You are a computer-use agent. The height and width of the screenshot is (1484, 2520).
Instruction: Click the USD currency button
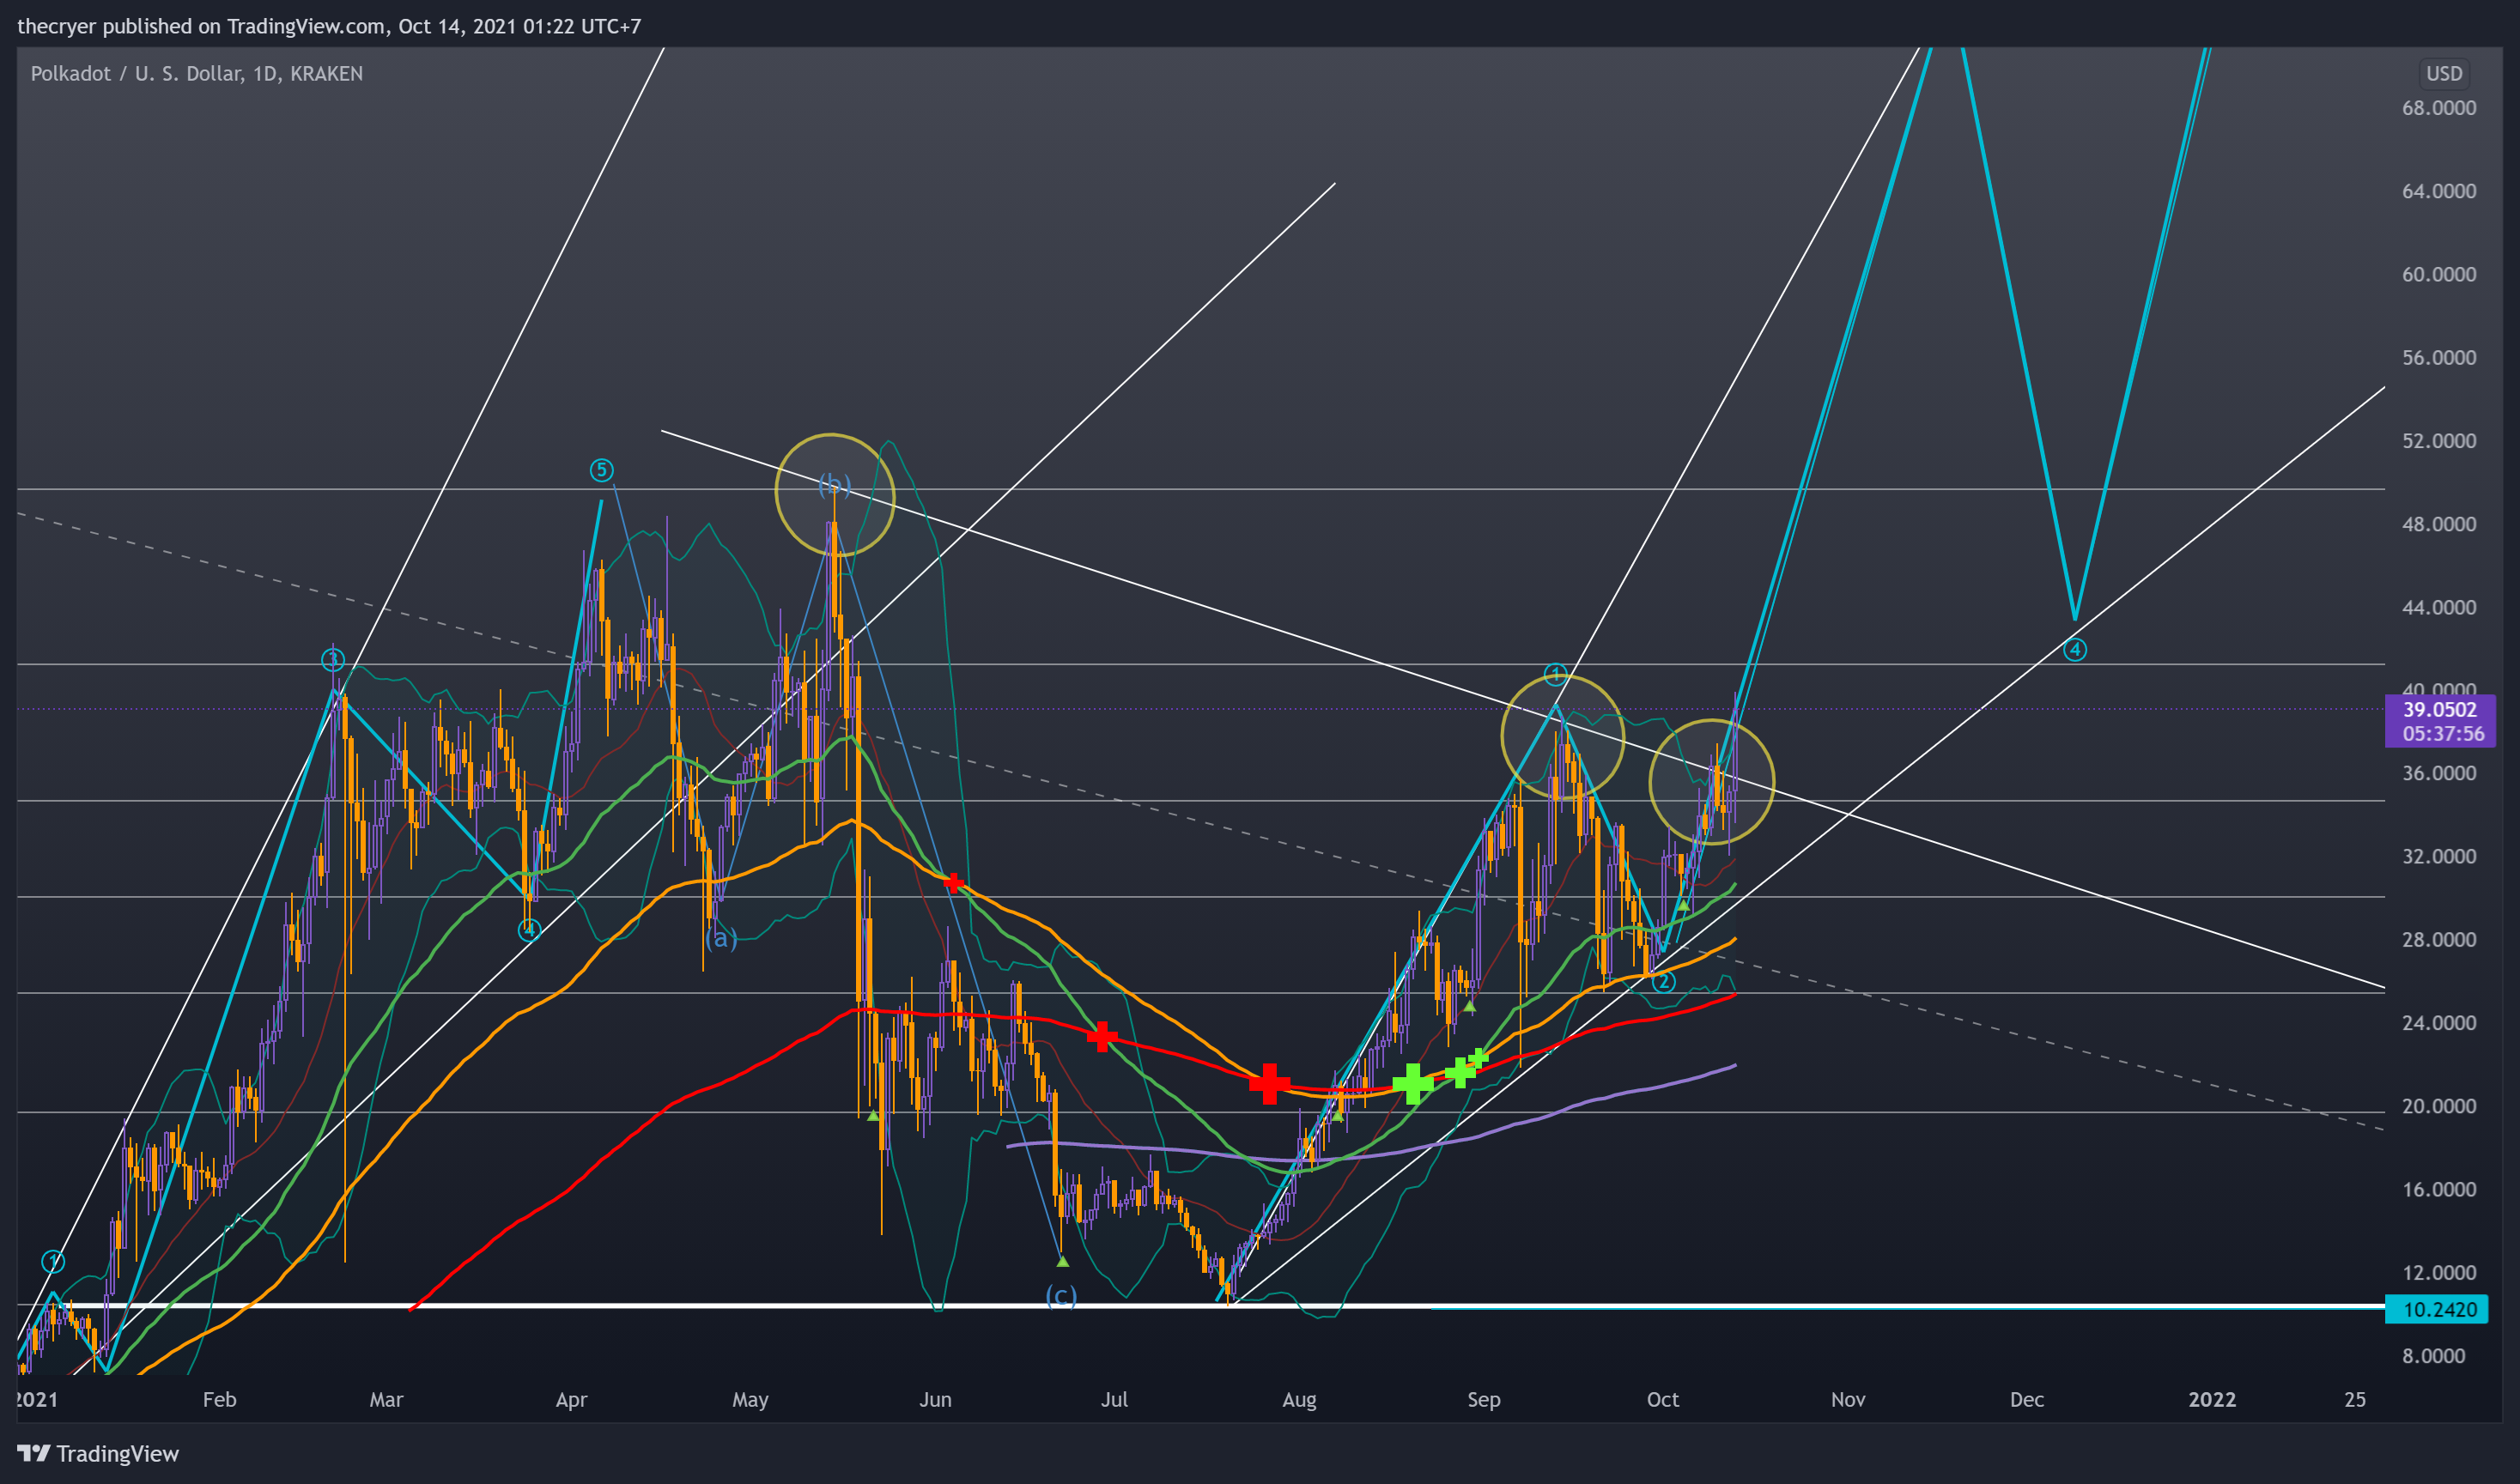coord(2443,74)
